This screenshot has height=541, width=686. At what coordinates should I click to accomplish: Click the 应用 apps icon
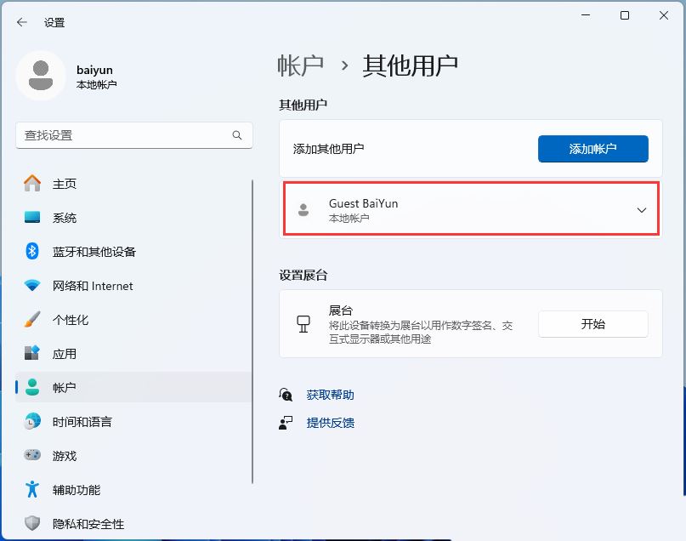pyautogui.click(x=32, y=353)
